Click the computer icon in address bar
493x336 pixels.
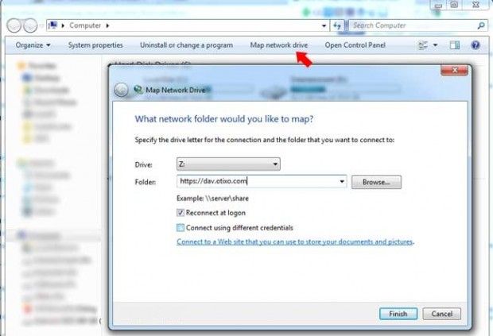tap(54, 25)
